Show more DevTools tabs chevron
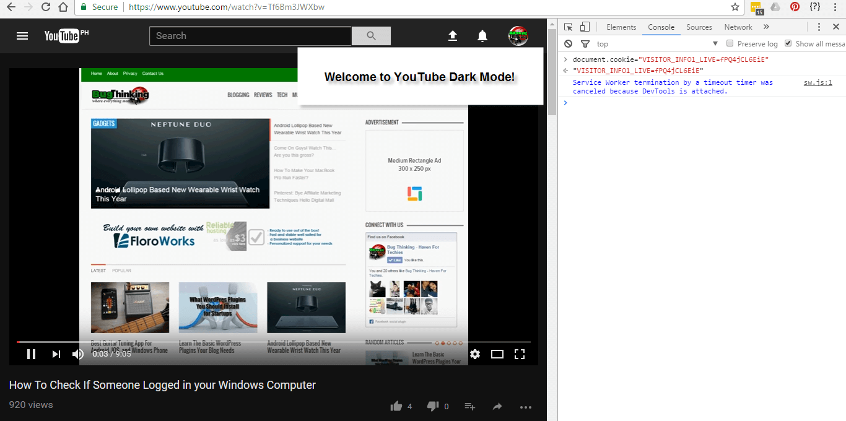This screenshot has width=846, height=421. click(x=766, y=27)
